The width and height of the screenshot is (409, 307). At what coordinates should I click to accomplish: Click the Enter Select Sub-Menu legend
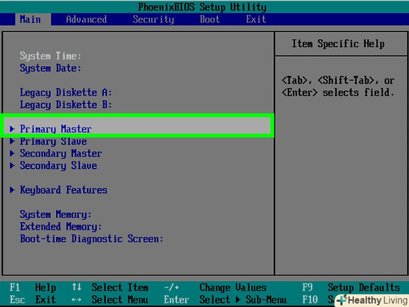(225, 300)
